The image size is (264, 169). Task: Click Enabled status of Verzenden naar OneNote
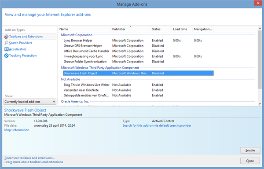tap(158, 90)
